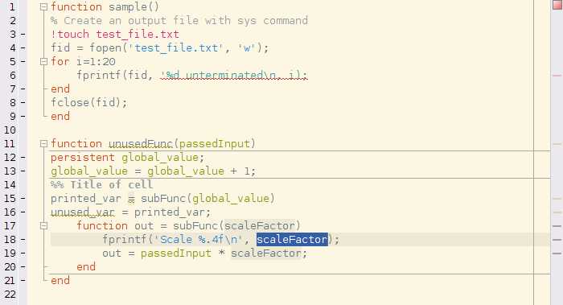Image resolution: width=563 pixels, height=305 pixels.
Task: Set breakpoint at line 13 dash
Action: tap(23, 171)
